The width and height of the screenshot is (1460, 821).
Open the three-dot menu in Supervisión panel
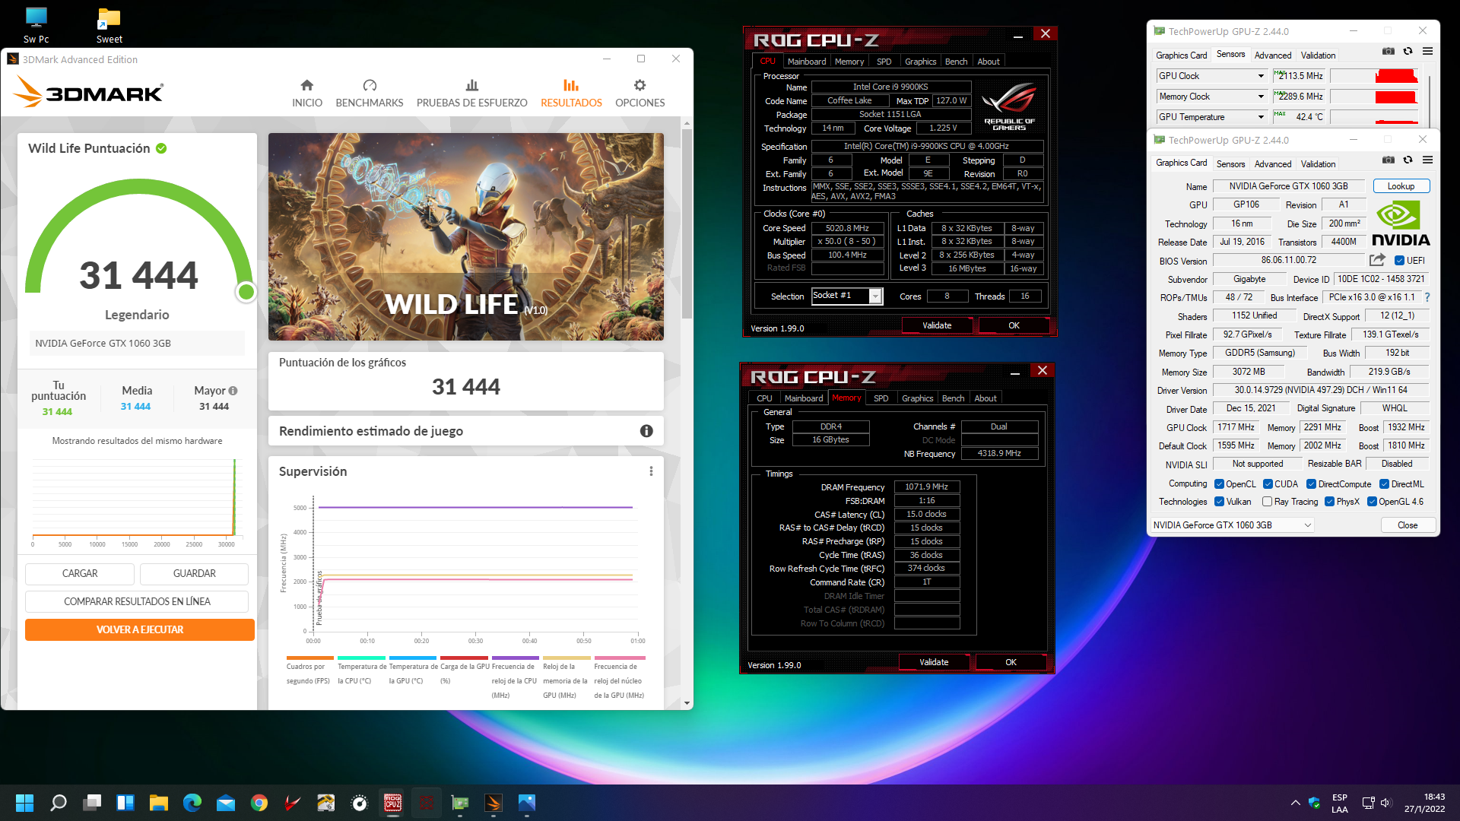coord(651,471)
